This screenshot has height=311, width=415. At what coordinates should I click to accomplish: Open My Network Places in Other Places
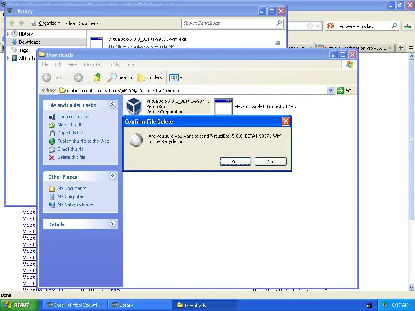click(x=76, y=204)
